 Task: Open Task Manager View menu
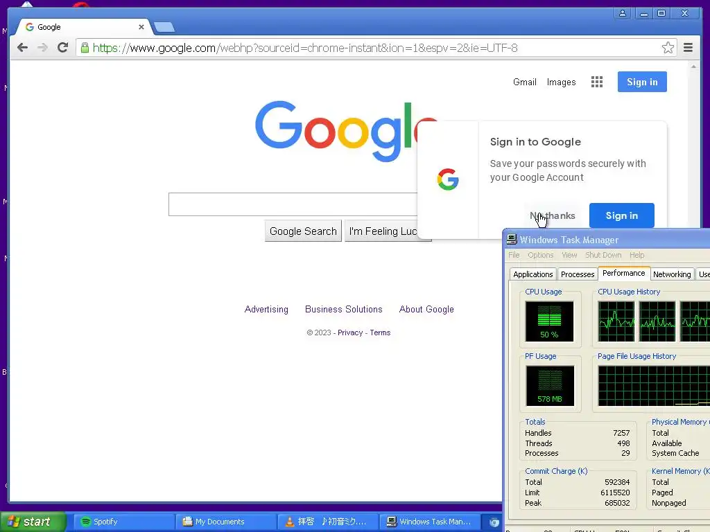point(569,255)
